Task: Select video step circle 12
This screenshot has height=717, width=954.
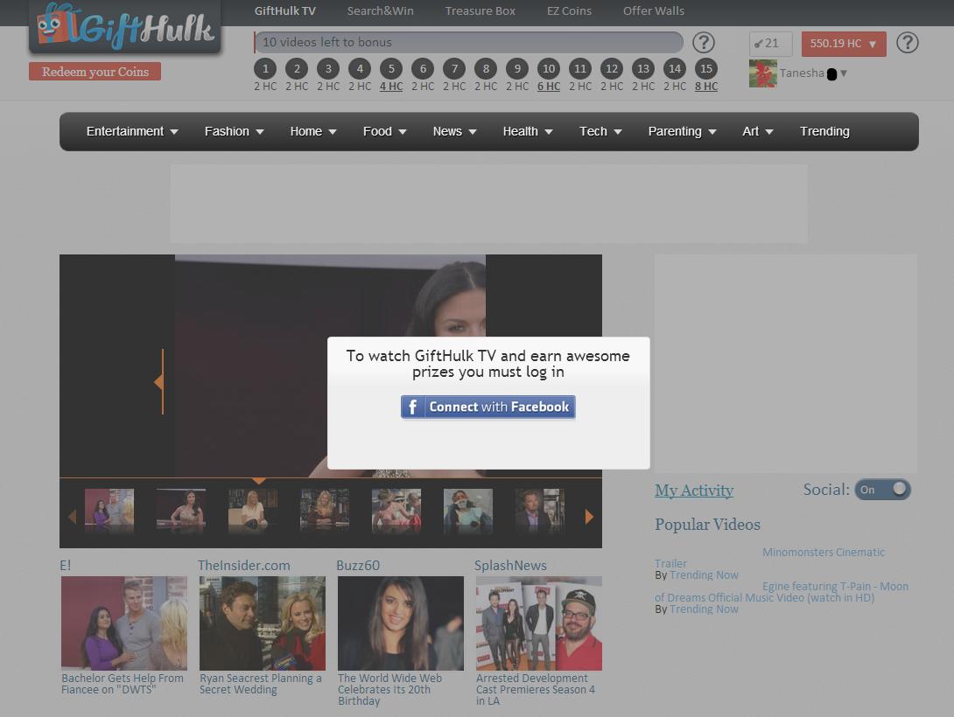Action: click(x=612, y=69)
